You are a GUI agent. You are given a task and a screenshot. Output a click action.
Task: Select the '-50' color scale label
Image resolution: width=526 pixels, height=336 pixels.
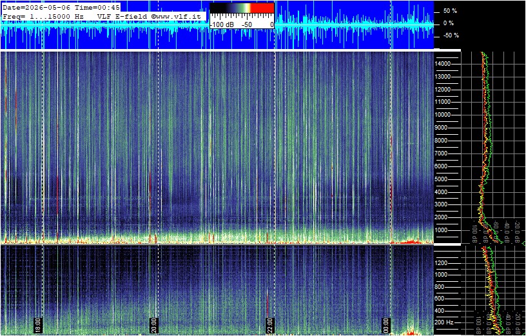247,25
